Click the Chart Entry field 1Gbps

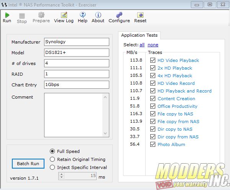pos(77,85)
